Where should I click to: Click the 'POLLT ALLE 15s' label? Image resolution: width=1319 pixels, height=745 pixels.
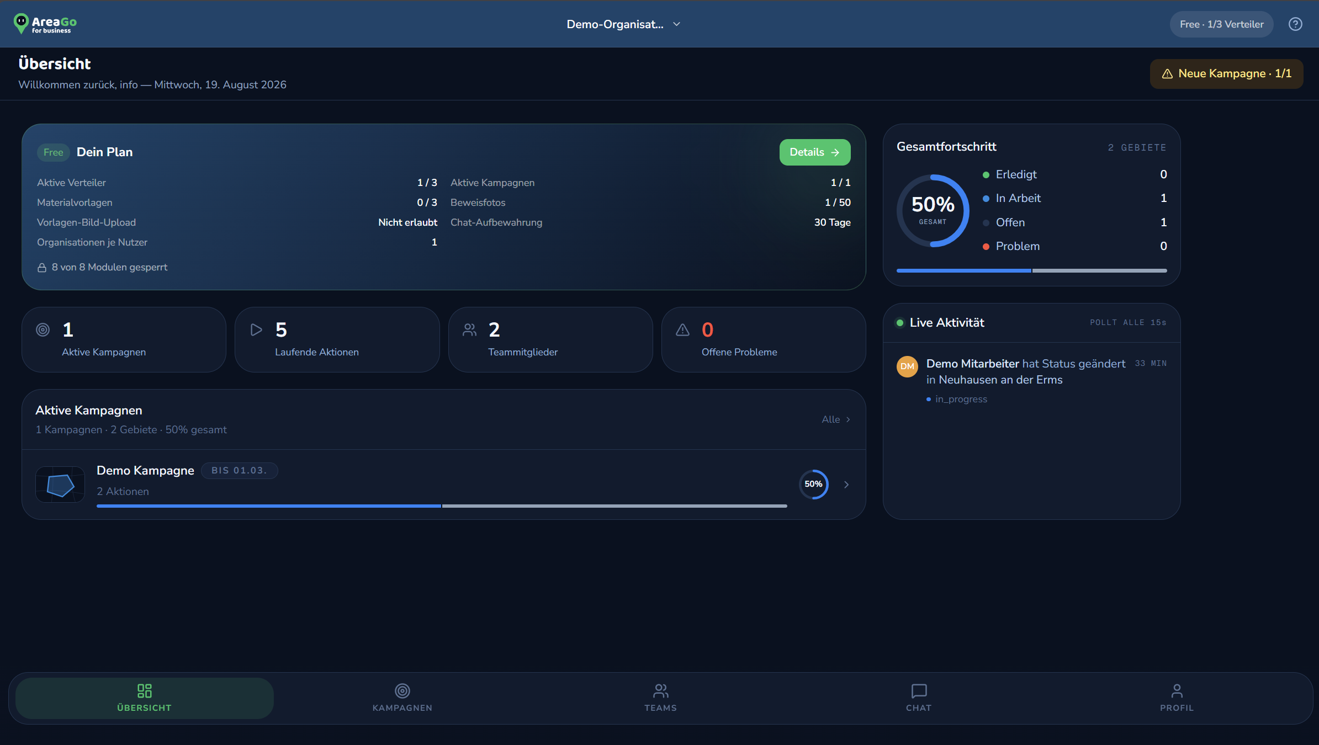pyautogui.click(x=1128, y=323)
